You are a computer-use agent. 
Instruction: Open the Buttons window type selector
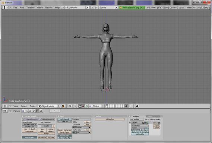5,111
